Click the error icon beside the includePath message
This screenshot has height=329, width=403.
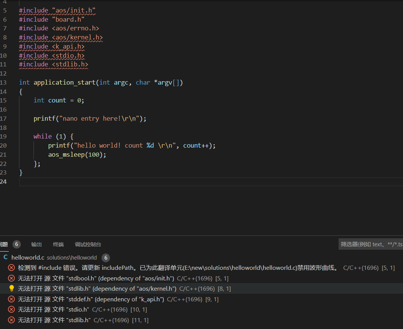tap(11, 268)
